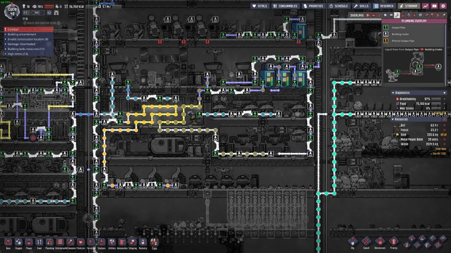451x253 pixels.
Task: Click the Clear New link
Action: [x=441, y=149]
